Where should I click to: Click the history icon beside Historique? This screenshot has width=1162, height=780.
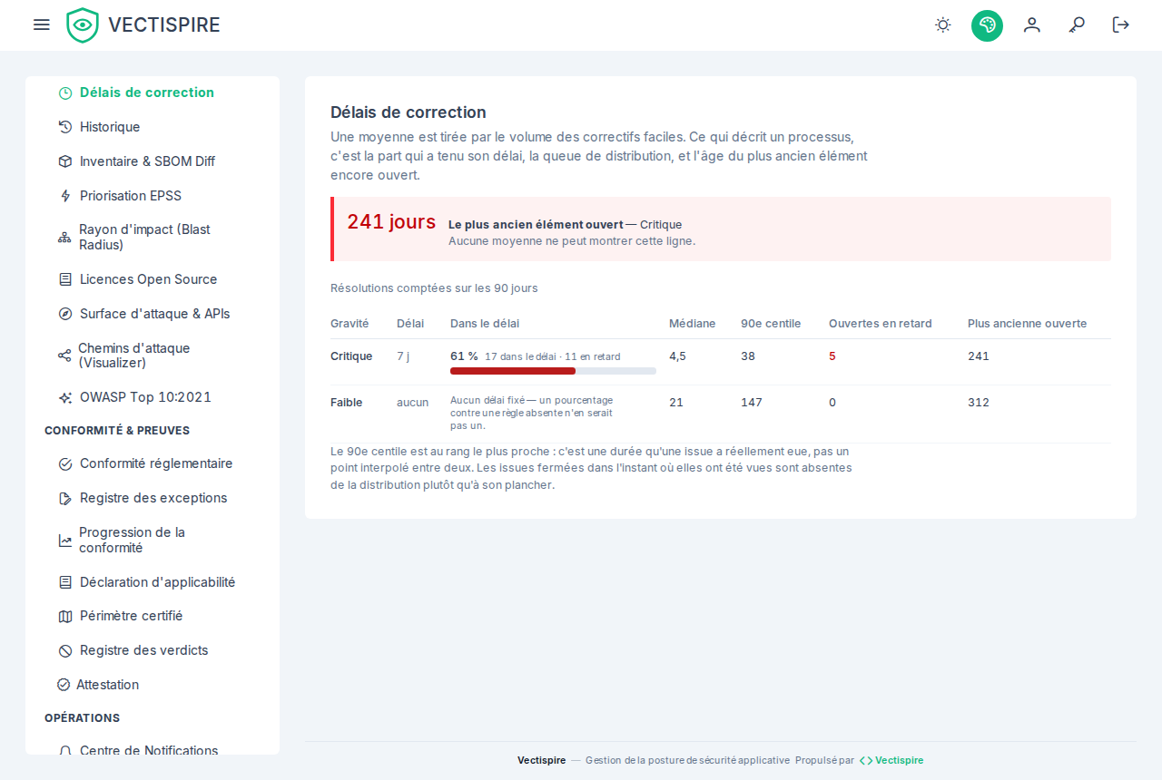tap(65, 127)
